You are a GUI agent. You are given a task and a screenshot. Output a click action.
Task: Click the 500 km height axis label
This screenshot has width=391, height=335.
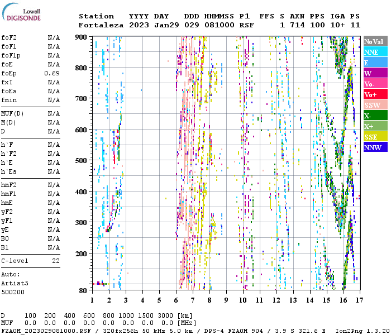[81, 161]
